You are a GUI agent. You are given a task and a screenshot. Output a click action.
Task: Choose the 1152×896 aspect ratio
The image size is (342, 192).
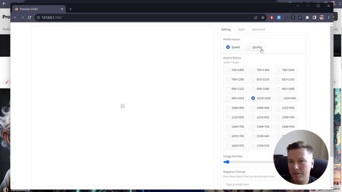[x=285, y=108]
